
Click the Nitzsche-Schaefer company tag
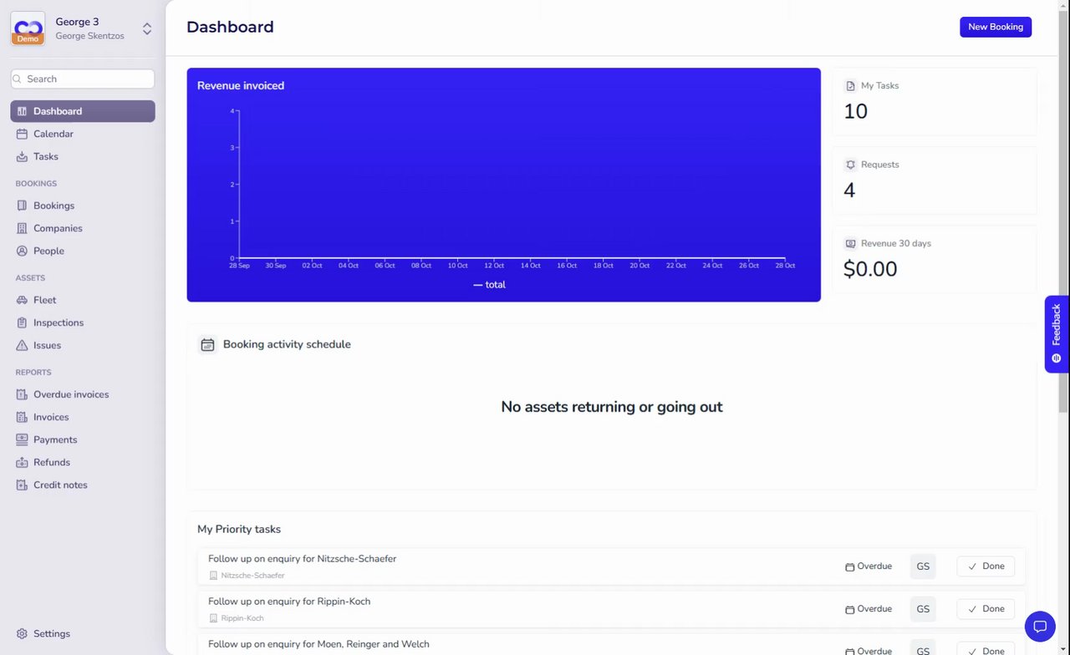(247, 576)
